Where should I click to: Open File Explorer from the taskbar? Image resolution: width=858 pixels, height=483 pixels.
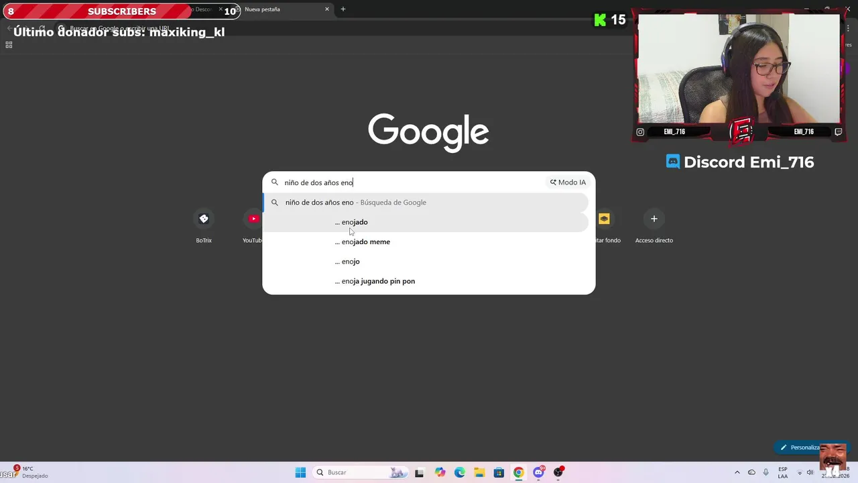point(479,472)
